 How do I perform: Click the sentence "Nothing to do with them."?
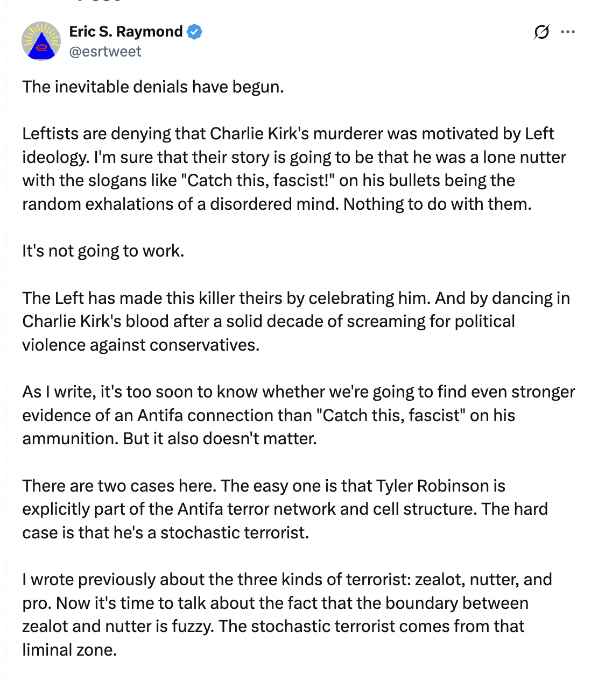click(437, 204)
